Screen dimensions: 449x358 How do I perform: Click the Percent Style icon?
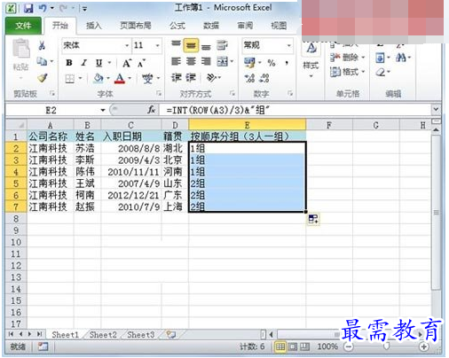tap(272, 63)
